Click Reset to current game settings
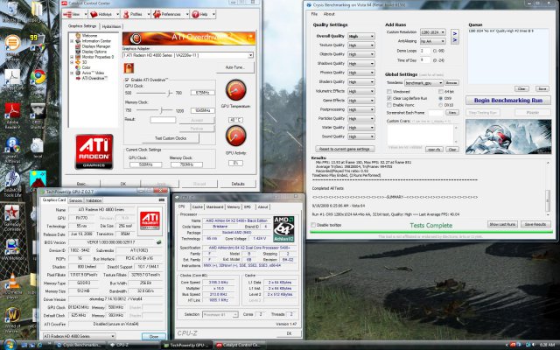 click(345, 149)
